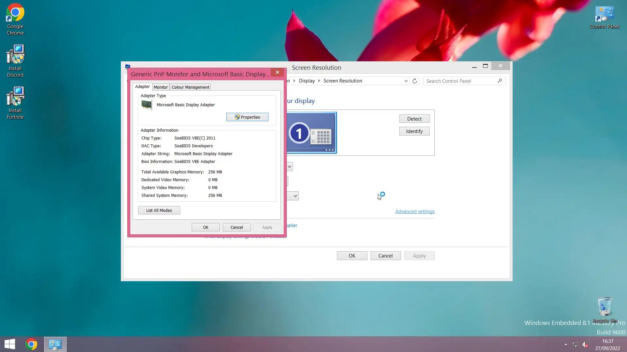Open the orientation dropdown arrow
627x352 pixels.
tap(295, 196)
